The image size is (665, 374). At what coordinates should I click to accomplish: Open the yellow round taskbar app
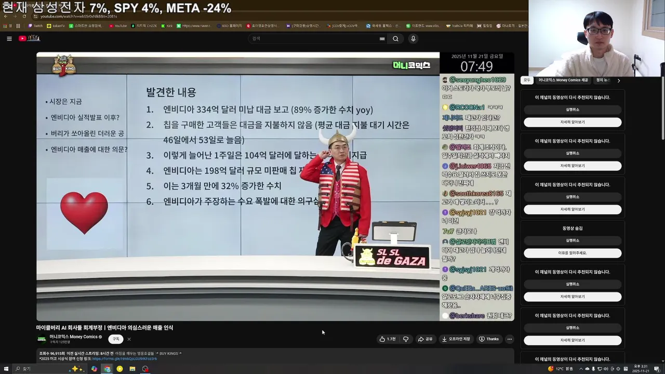(x=119, y=369)
